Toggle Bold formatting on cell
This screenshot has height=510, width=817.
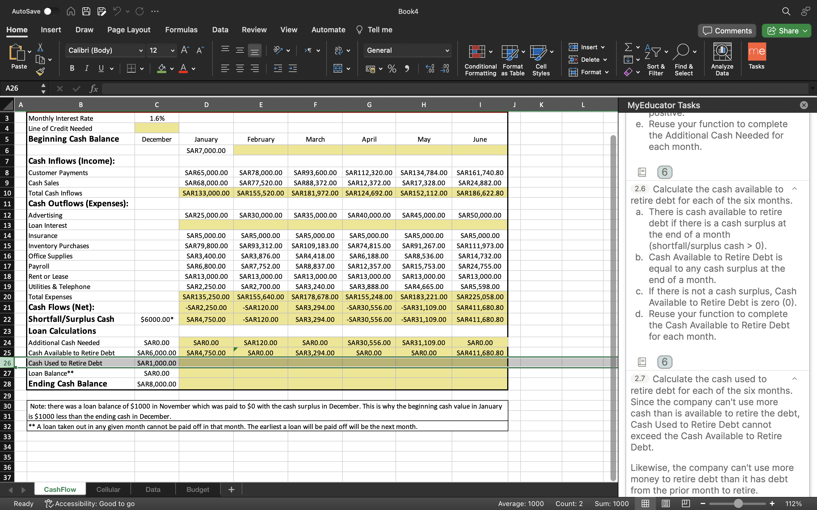coord(72,69)
